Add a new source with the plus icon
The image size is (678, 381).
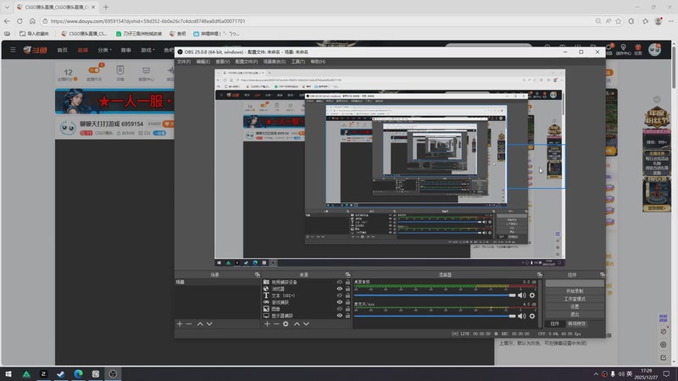[x=267, y=323]
